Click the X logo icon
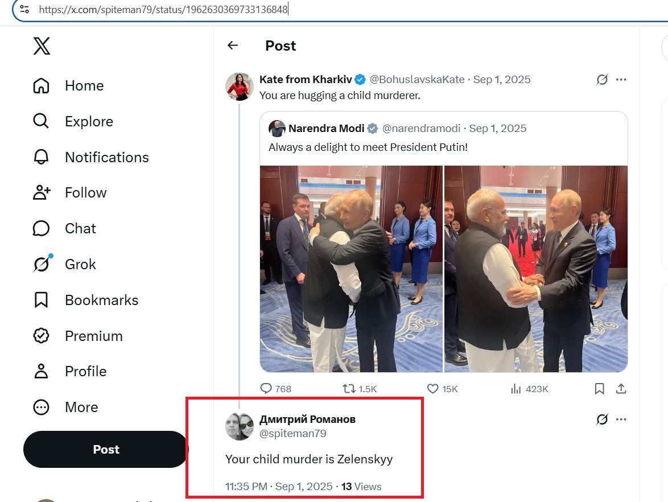The width and height of the screenshot is (668, 502). pyautogui.click(x=42, y=46)
